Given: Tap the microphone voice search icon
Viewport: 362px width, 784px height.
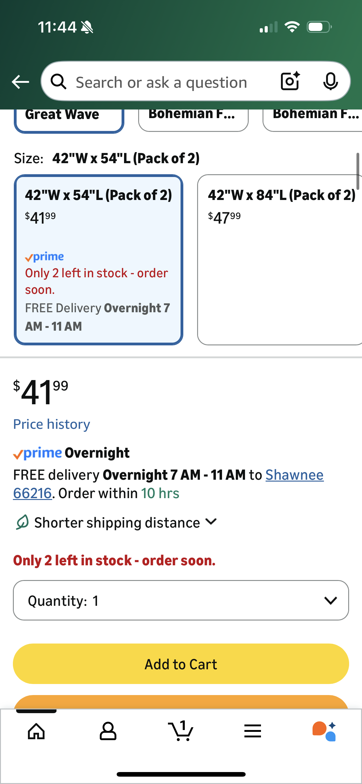Looking at the screenshot, I should (330, 81).
